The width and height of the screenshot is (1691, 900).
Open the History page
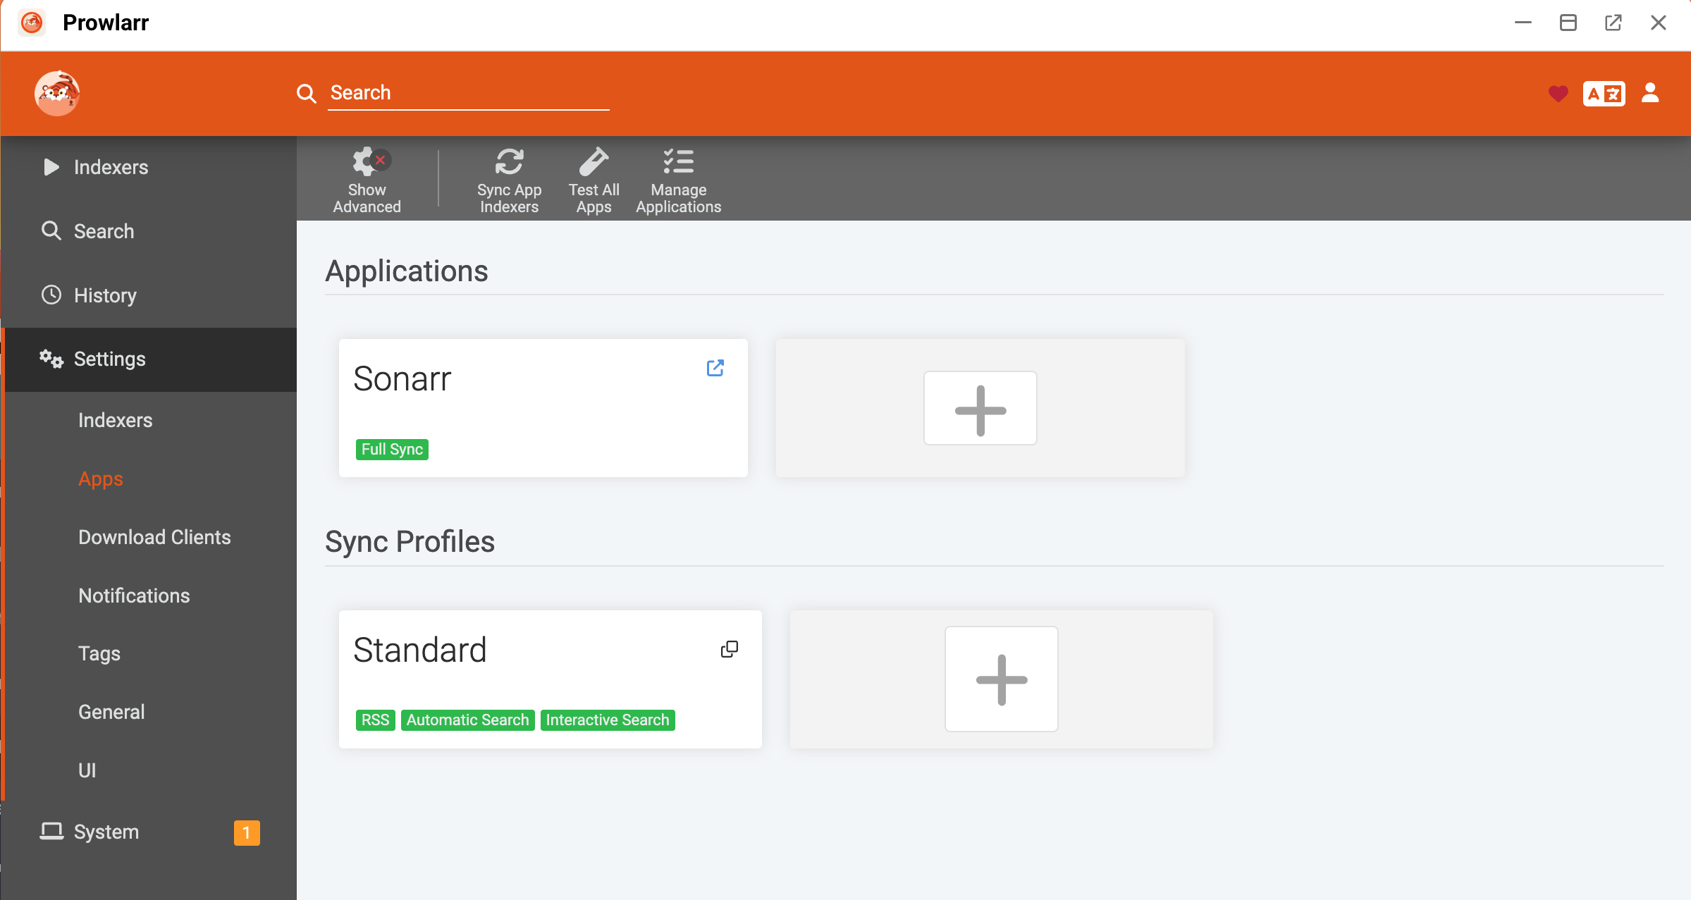105,295
